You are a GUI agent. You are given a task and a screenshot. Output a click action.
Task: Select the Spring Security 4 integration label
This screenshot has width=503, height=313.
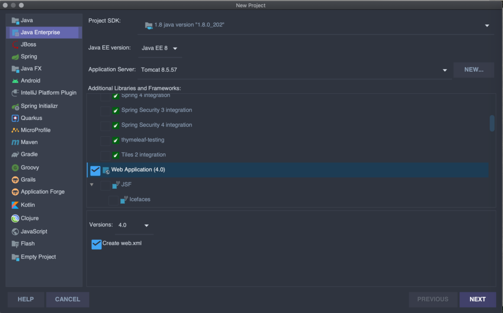point(157,125)
